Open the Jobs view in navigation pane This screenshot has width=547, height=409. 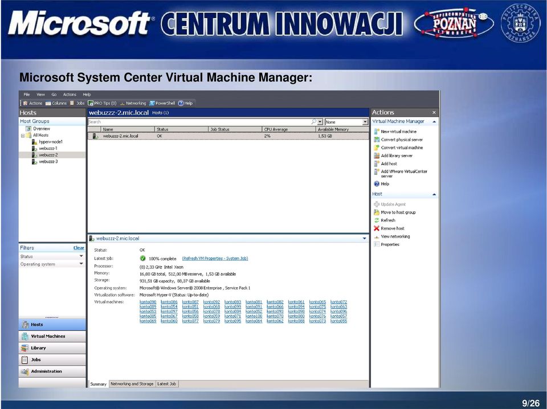point(52,360)
